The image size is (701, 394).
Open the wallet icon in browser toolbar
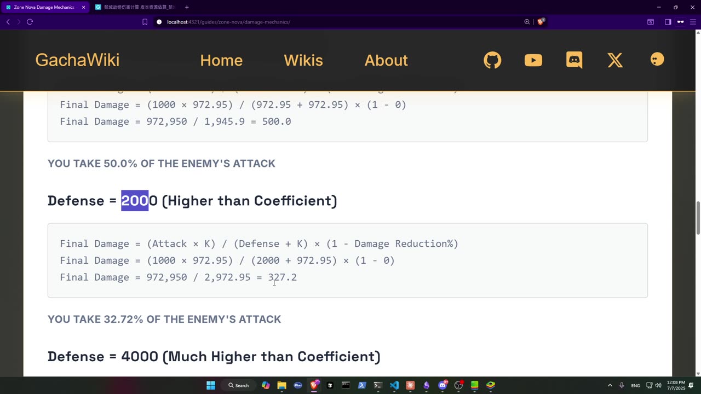pyautogui.click(x=651, y=22)
